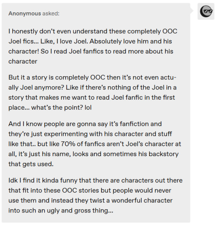Click the "70%" figure in the text
215x226 pixels.
click(x=68, y=144)
